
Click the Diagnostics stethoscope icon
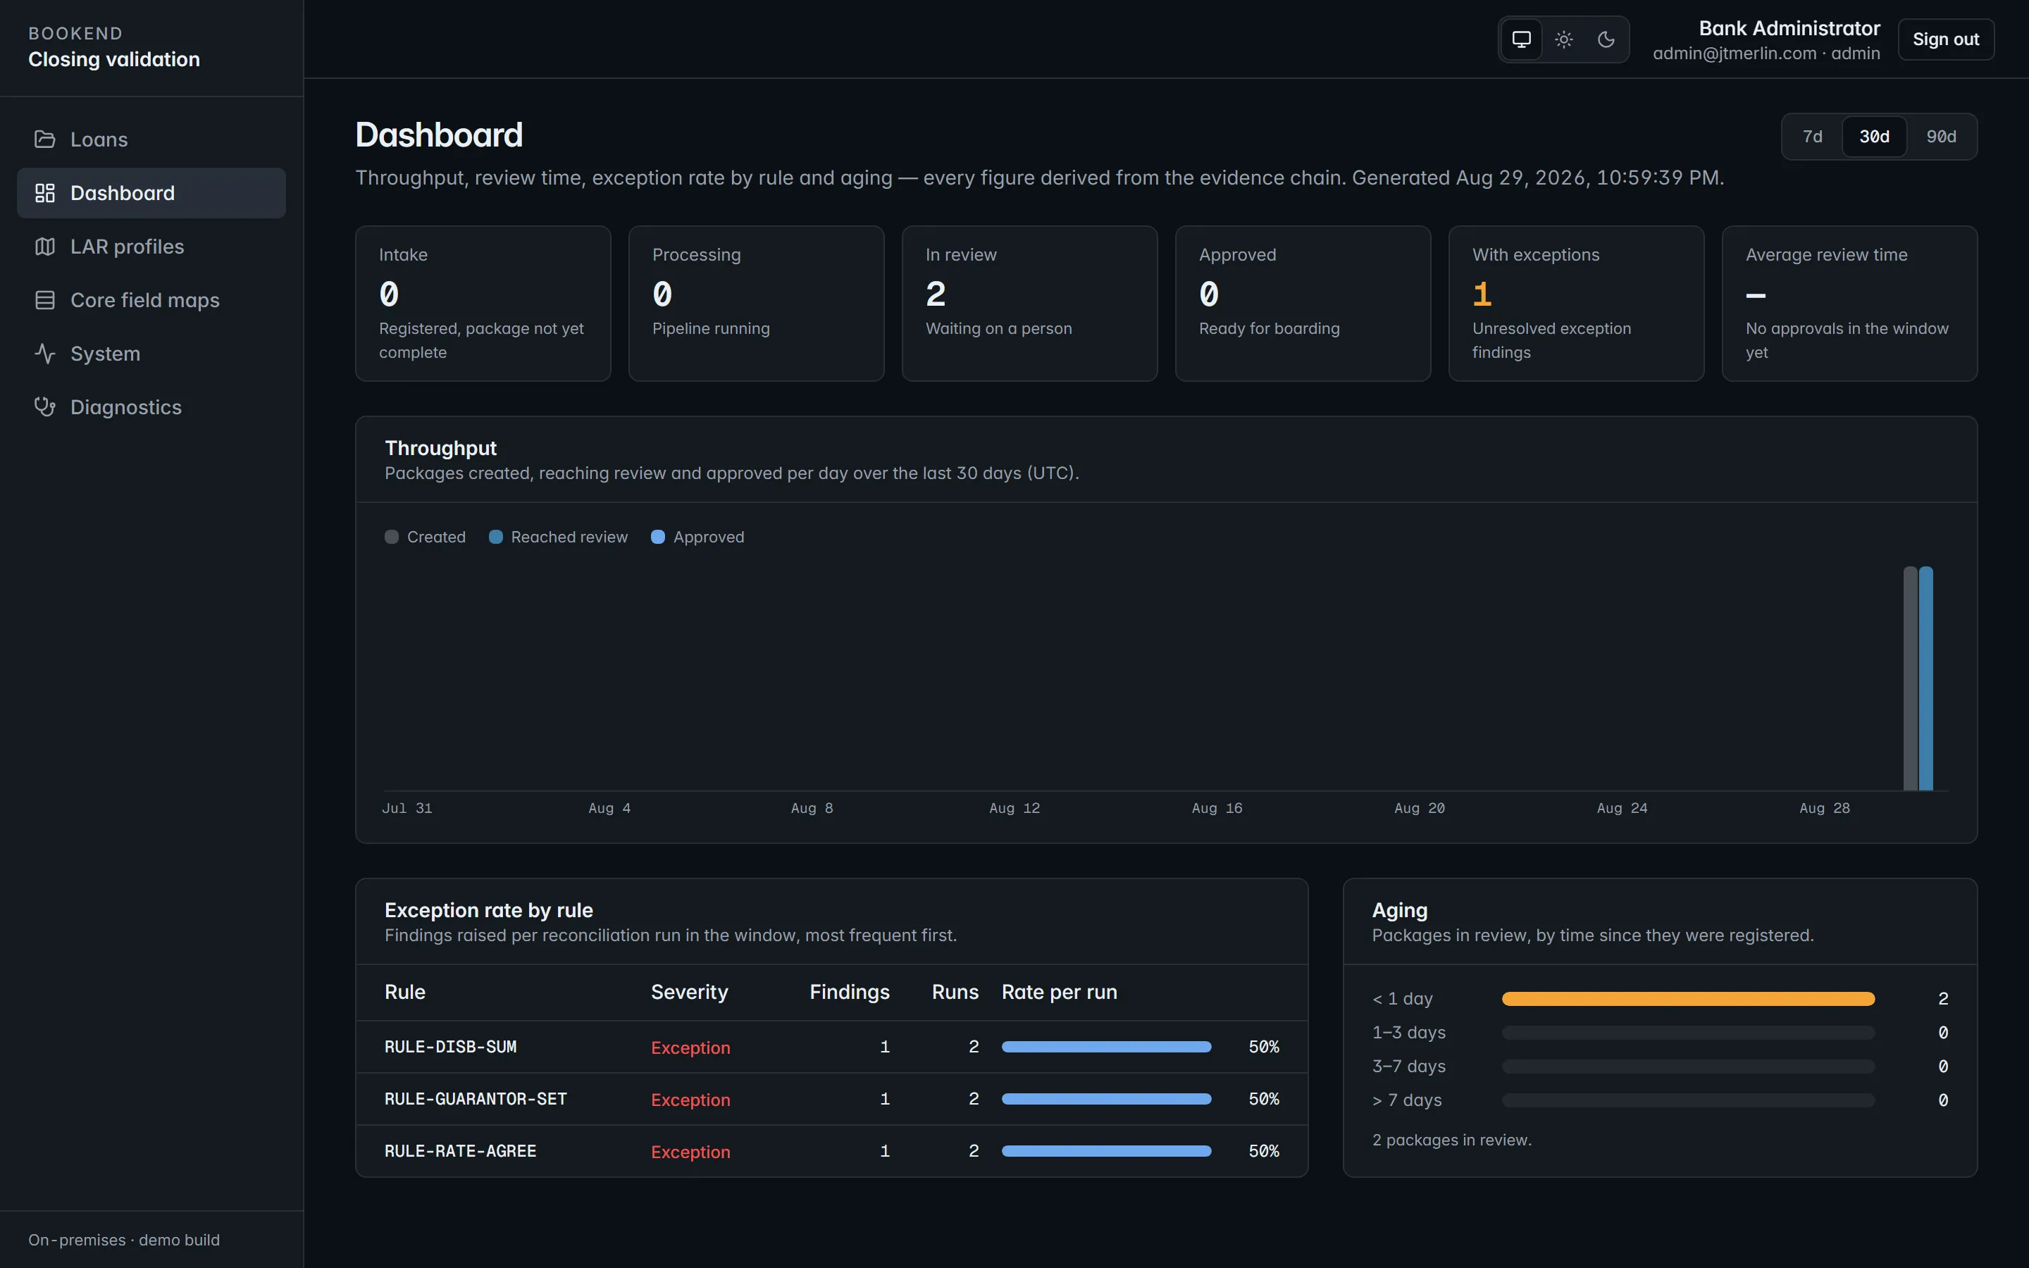44,408
